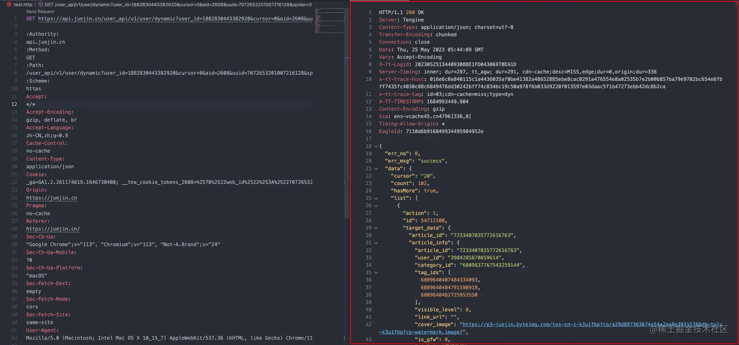The image size is (739, 345).
Task: Click the X-Tt-Logid response header line
Action: 448,65
